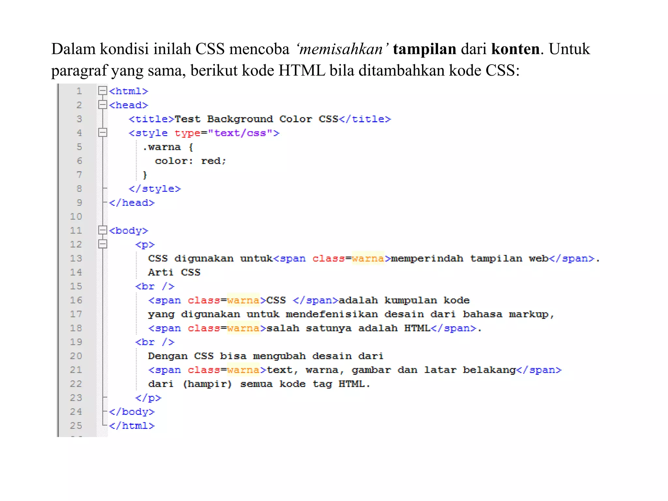Click line number 23 in the gutter
This screenshot has width=668, height=501.
coord(76,398)
